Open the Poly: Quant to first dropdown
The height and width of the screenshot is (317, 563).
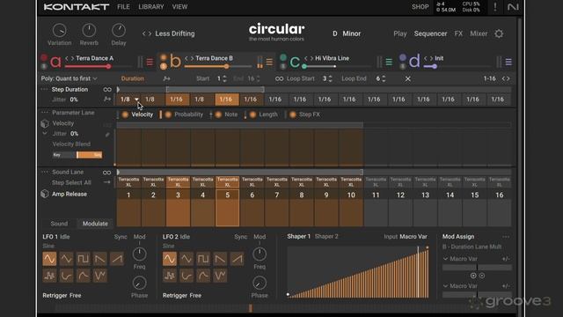tap(69, 78)
